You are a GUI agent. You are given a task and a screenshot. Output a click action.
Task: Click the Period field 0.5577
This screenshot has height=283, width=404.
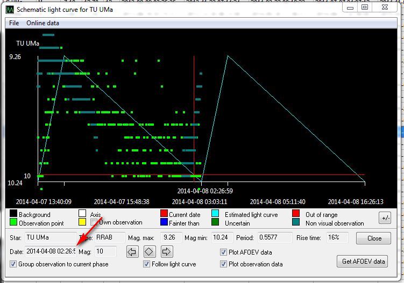[275, 237]
